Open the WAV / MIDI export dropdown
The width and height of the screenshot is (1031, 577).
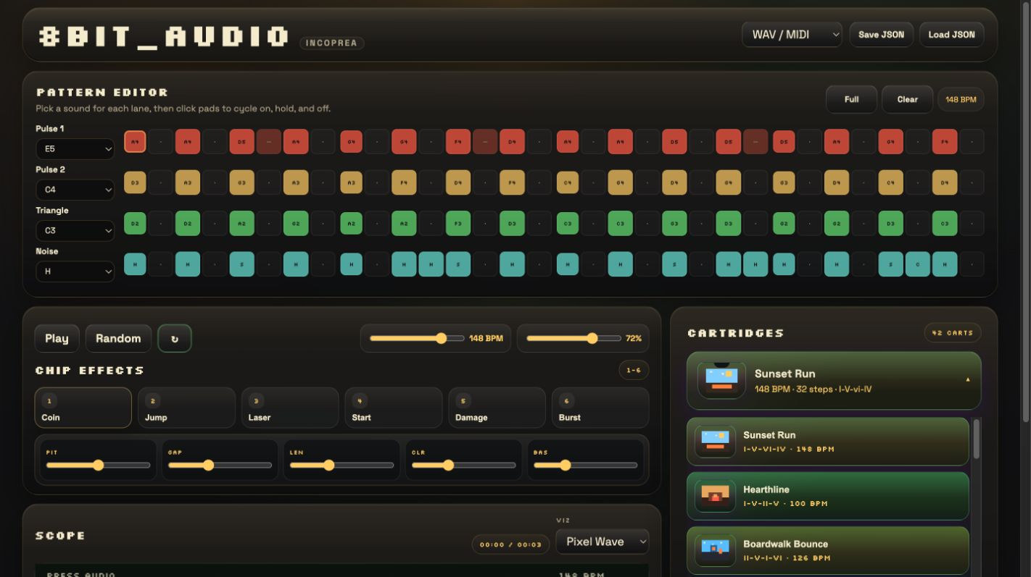pos(792,35)
